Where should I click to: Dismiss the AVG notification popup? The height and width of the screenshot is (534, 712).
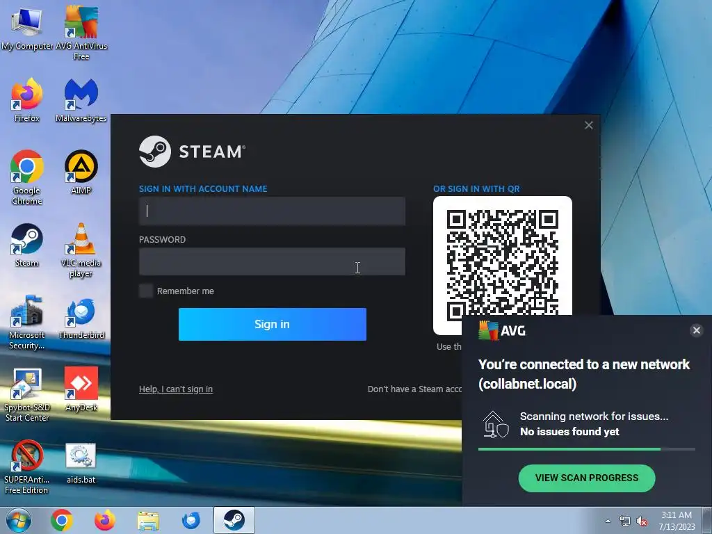click(697, 330)
